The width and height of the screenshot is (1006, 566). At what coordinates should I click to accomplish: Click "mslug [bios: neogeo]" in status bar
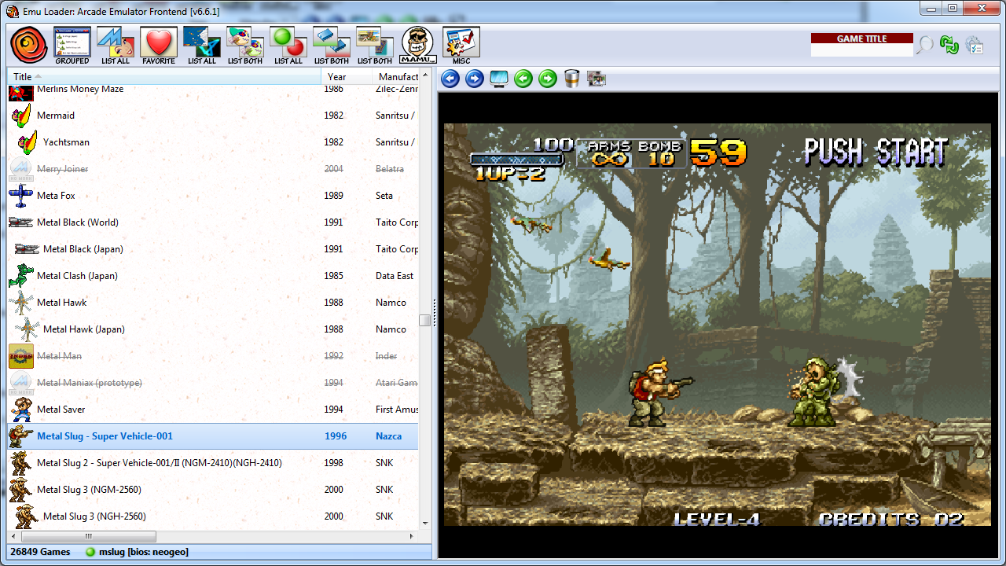coord(143,552)
